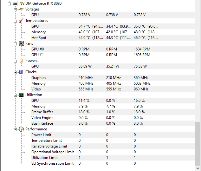Select the Hot Spot temperature row
Screen dimensions: 201x171
coord(39,38)
